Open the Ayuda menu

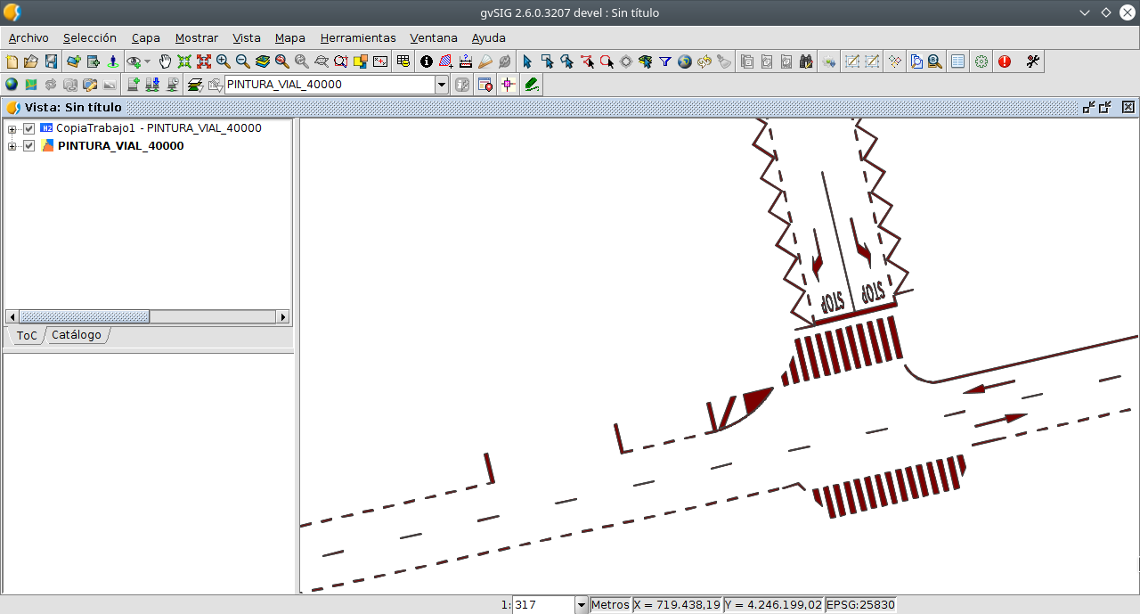489,38
